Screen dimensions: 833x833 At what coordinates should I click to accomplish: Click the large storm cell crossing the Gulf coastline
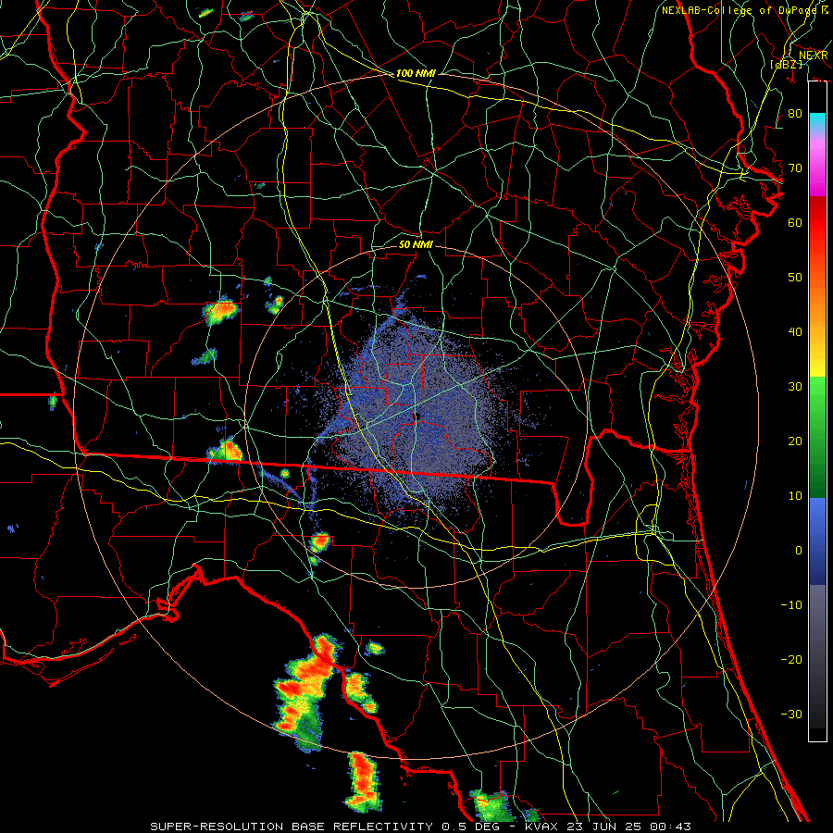pyautogui.click(x=305, y=690)
